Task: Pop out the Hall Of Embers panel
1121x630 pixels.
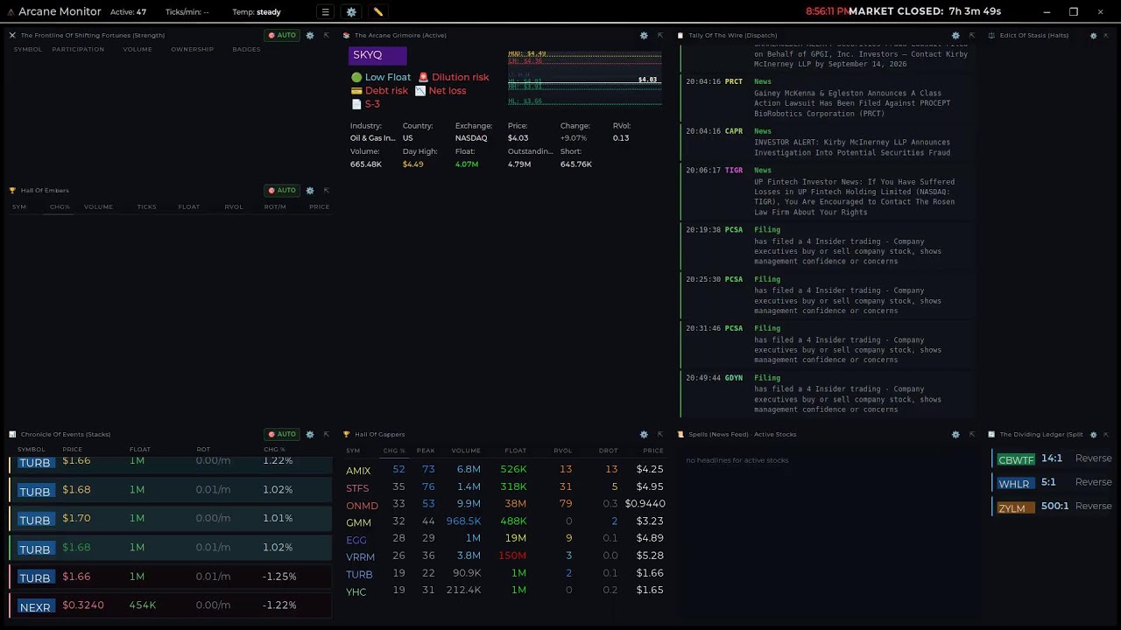Action: [326, 190]
